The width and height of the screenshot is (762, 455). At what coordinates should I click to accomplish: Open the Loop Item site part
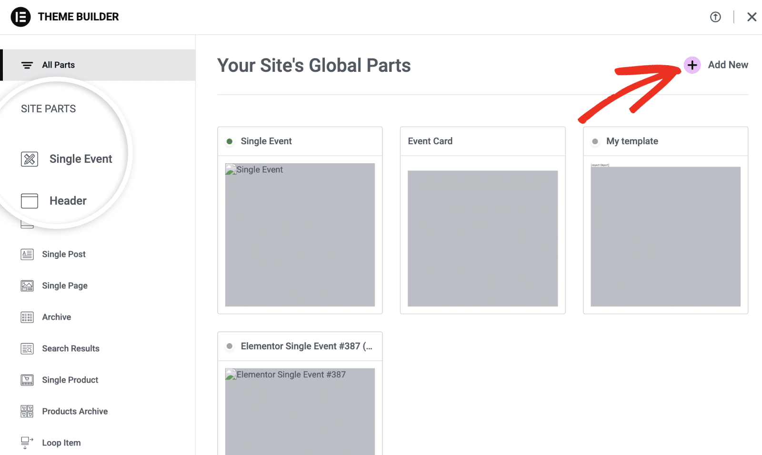click(61, 443)
